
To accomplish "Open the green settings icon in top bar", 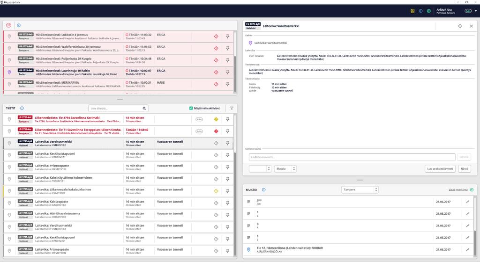I will pyautogui.click(x=429, y=11).
